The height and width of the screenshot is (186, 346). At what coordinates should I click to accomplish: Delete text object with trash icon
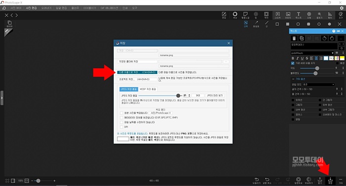[x=294, y=38]
